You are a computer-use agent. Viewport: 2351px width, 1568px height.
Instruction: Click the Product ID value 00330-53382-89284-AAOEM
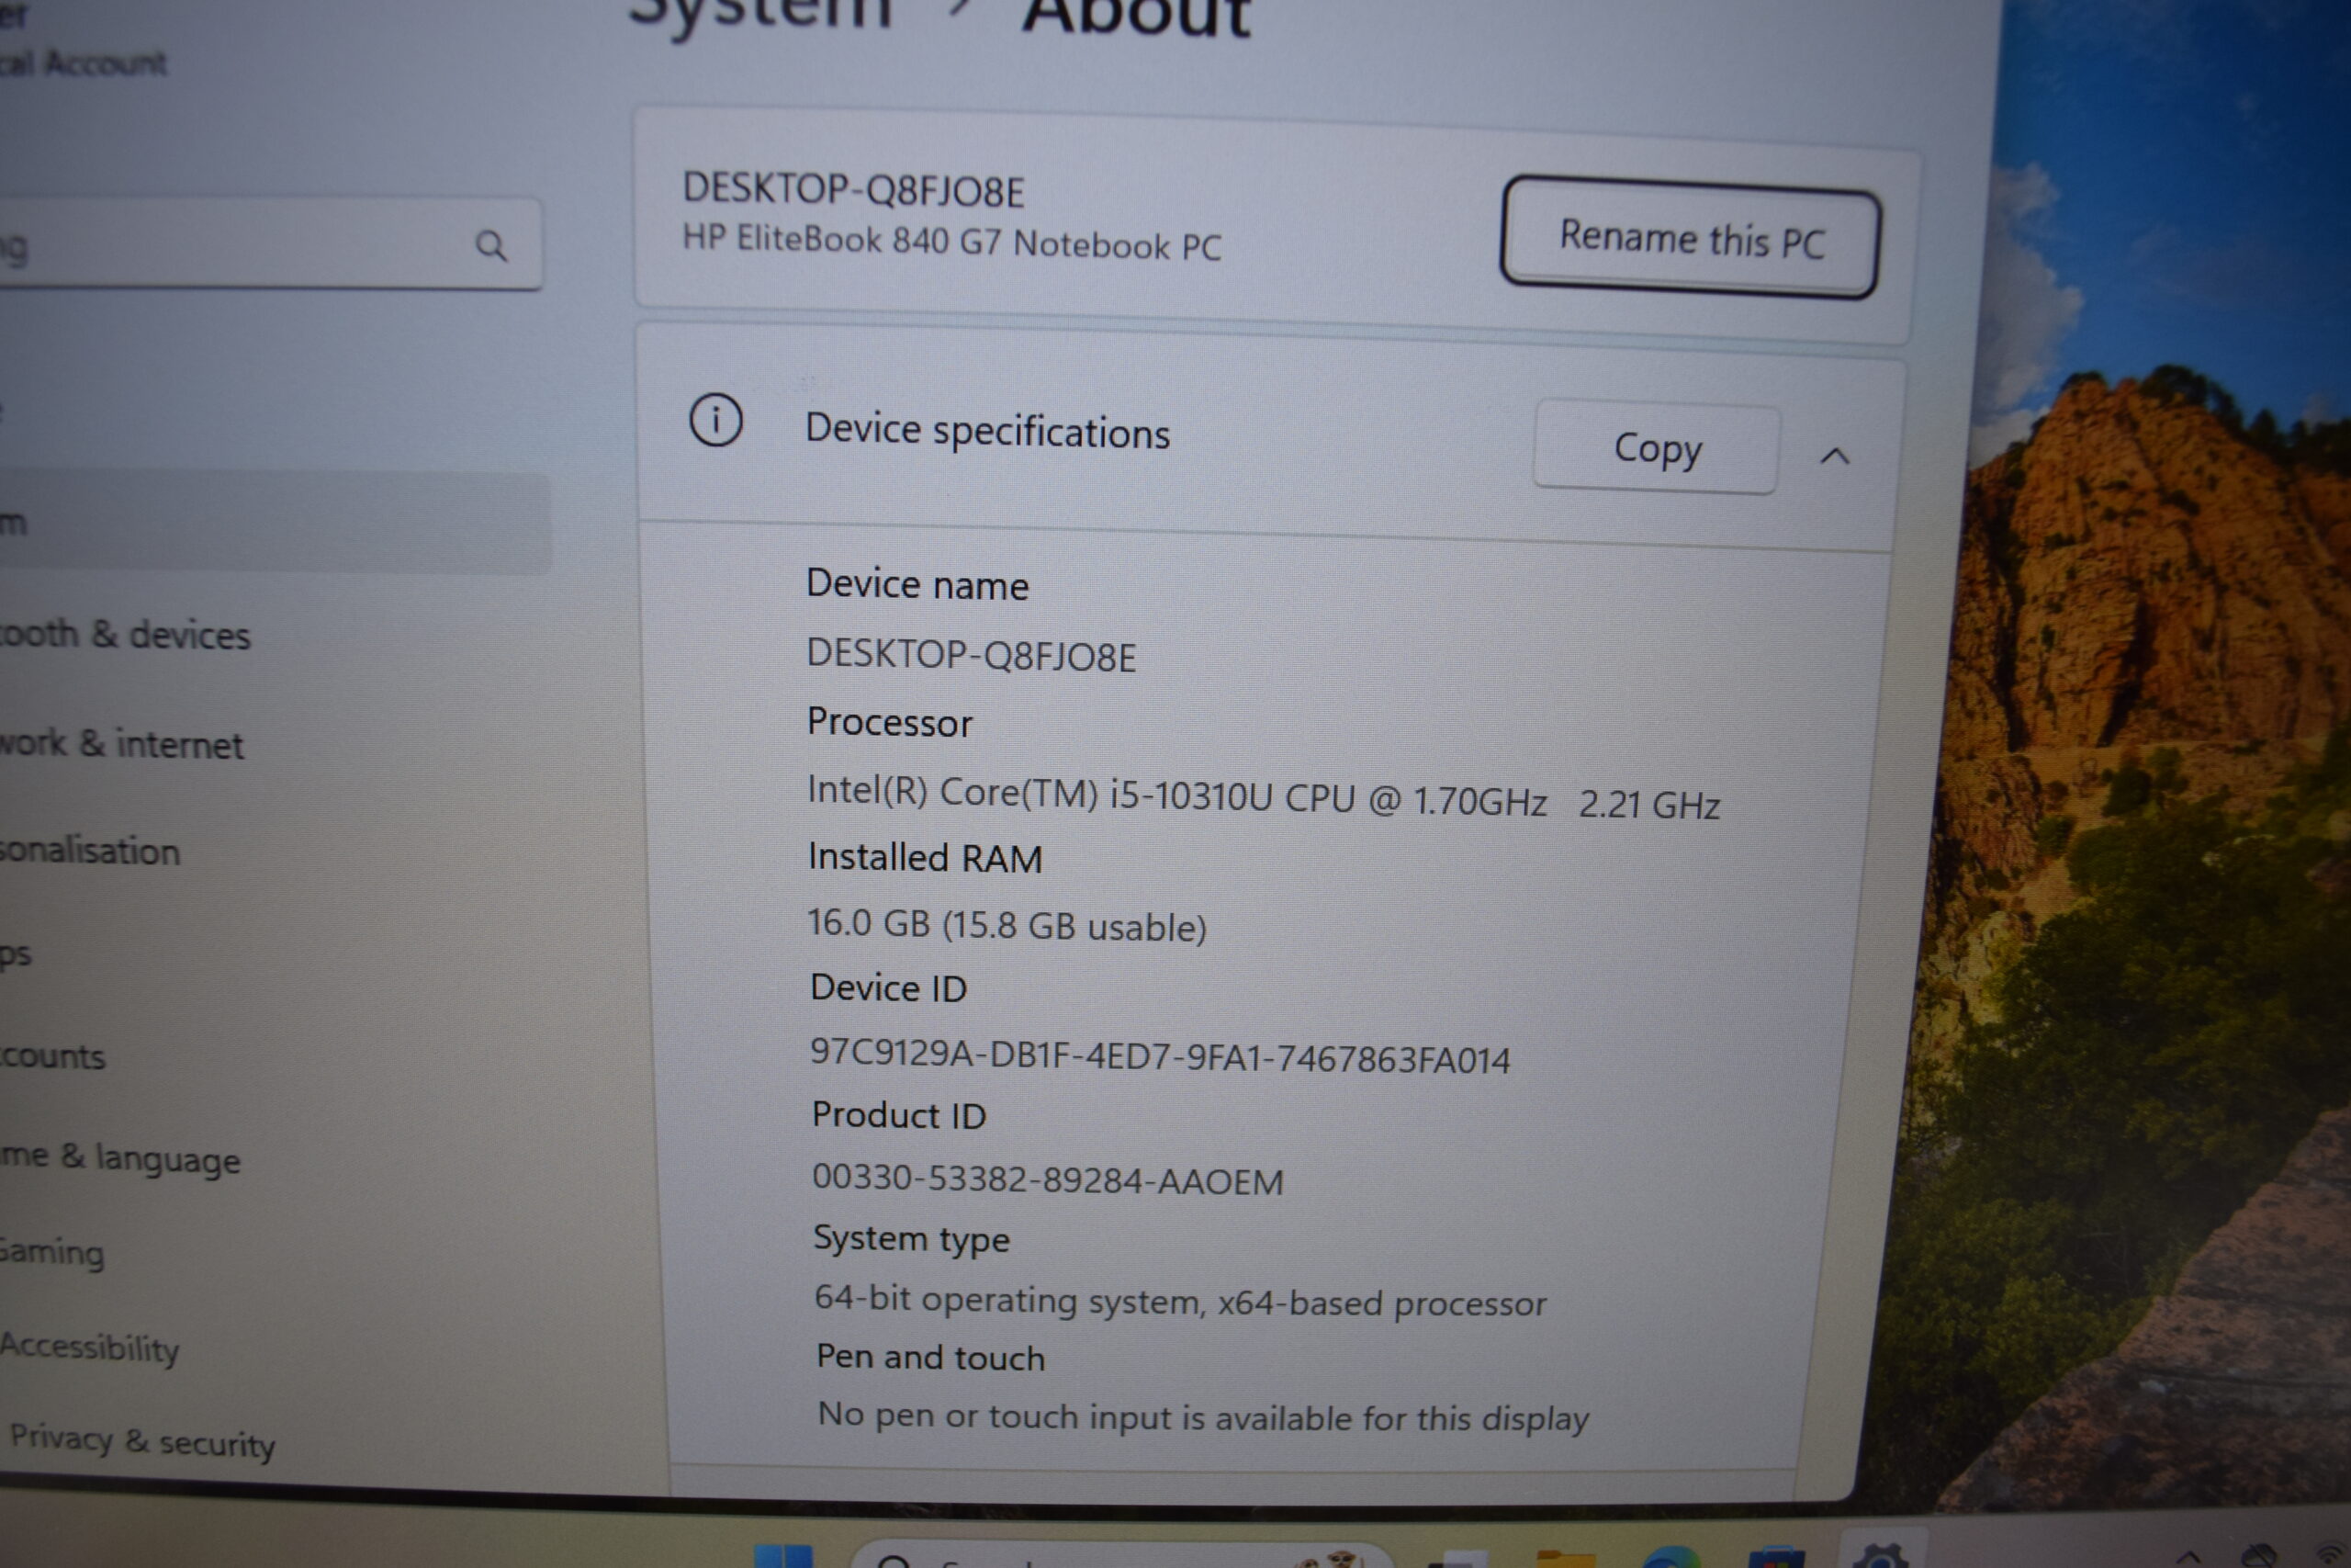[x=1048, y=1180]
